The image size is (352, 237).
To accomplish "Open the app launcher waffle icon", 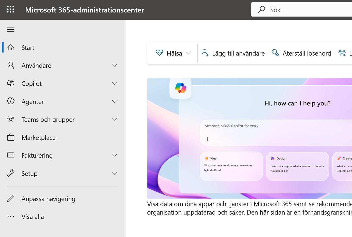I will tap(10, 10).
